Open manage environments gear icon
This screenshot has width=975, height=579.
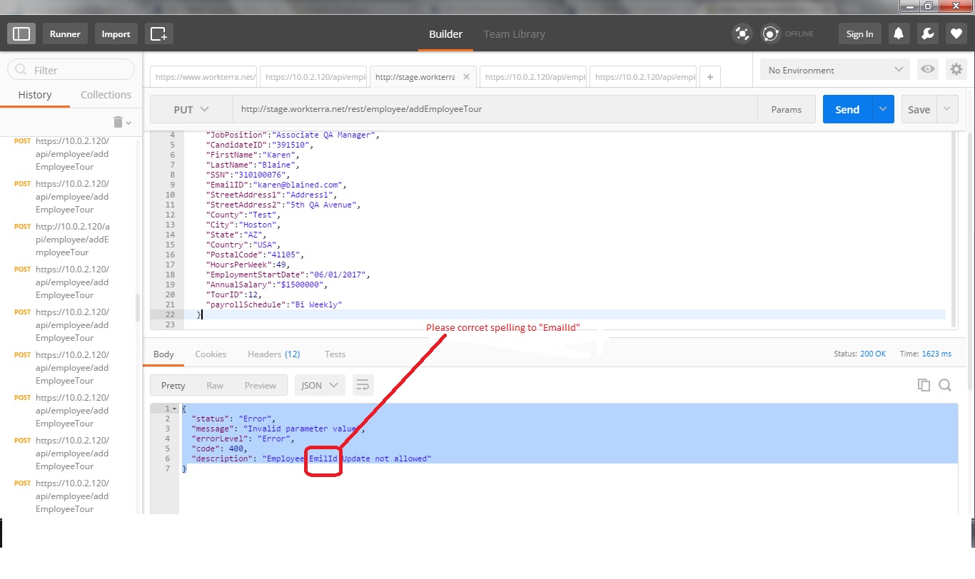(x=956, y=70)
